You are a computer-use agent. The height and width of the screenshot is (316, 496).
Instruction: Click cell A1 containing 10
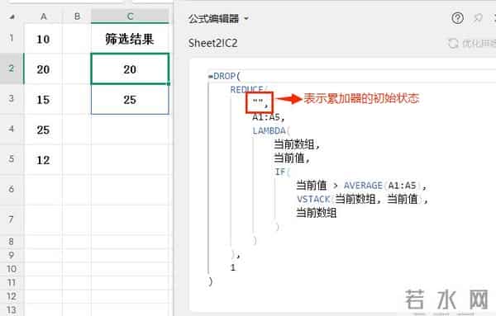tap(43, 39)
